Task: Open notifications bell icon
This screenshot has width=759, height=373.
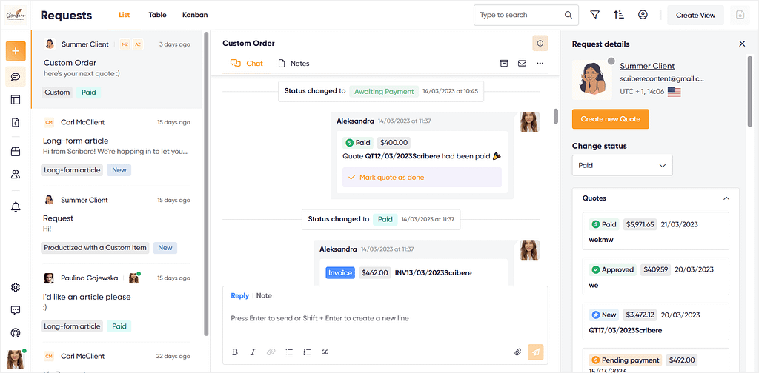Action: (x=16, y=207)
